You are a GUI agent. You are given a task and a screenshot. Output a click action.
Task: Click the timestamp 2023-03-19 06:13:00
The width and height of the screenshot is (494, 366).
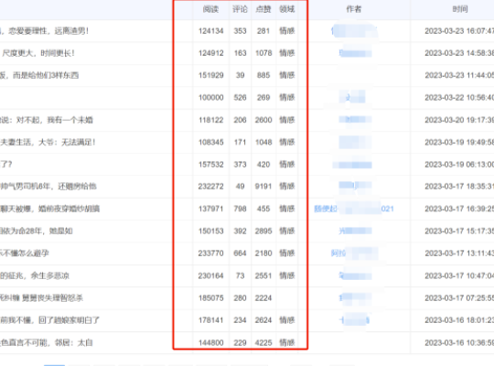tap(459, 165)
